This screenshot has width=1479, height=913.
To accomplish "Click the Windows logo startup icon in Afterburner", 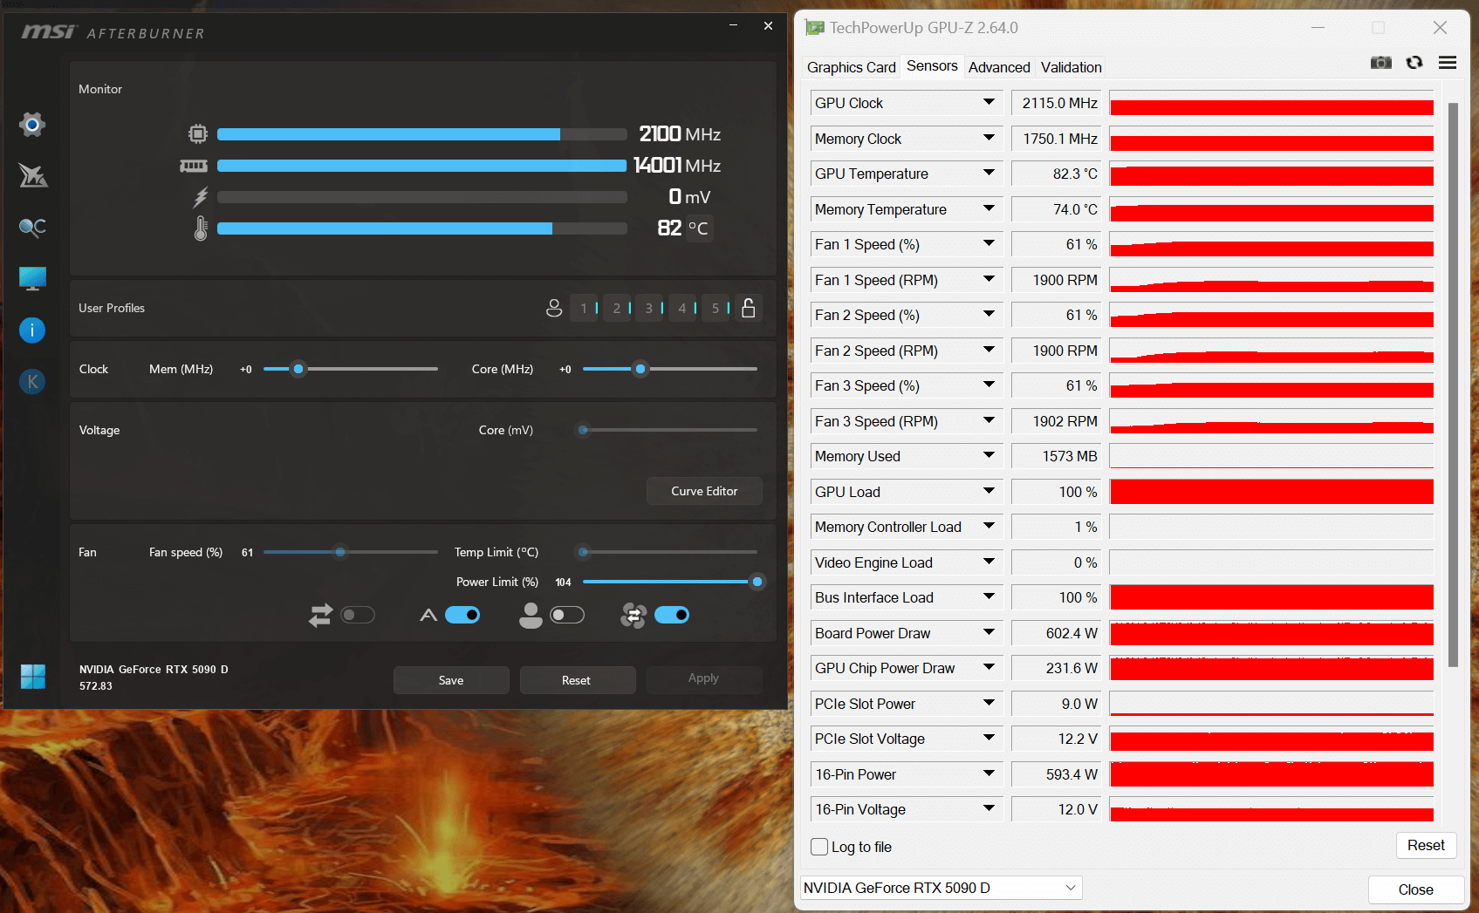I will click(x=32, y=677).
